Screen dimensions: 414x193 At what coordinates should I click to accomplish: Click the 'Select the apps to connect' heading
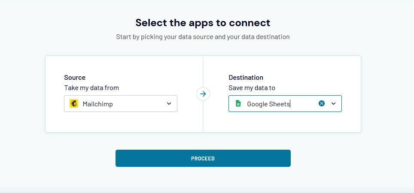click(x=203, y=23)
